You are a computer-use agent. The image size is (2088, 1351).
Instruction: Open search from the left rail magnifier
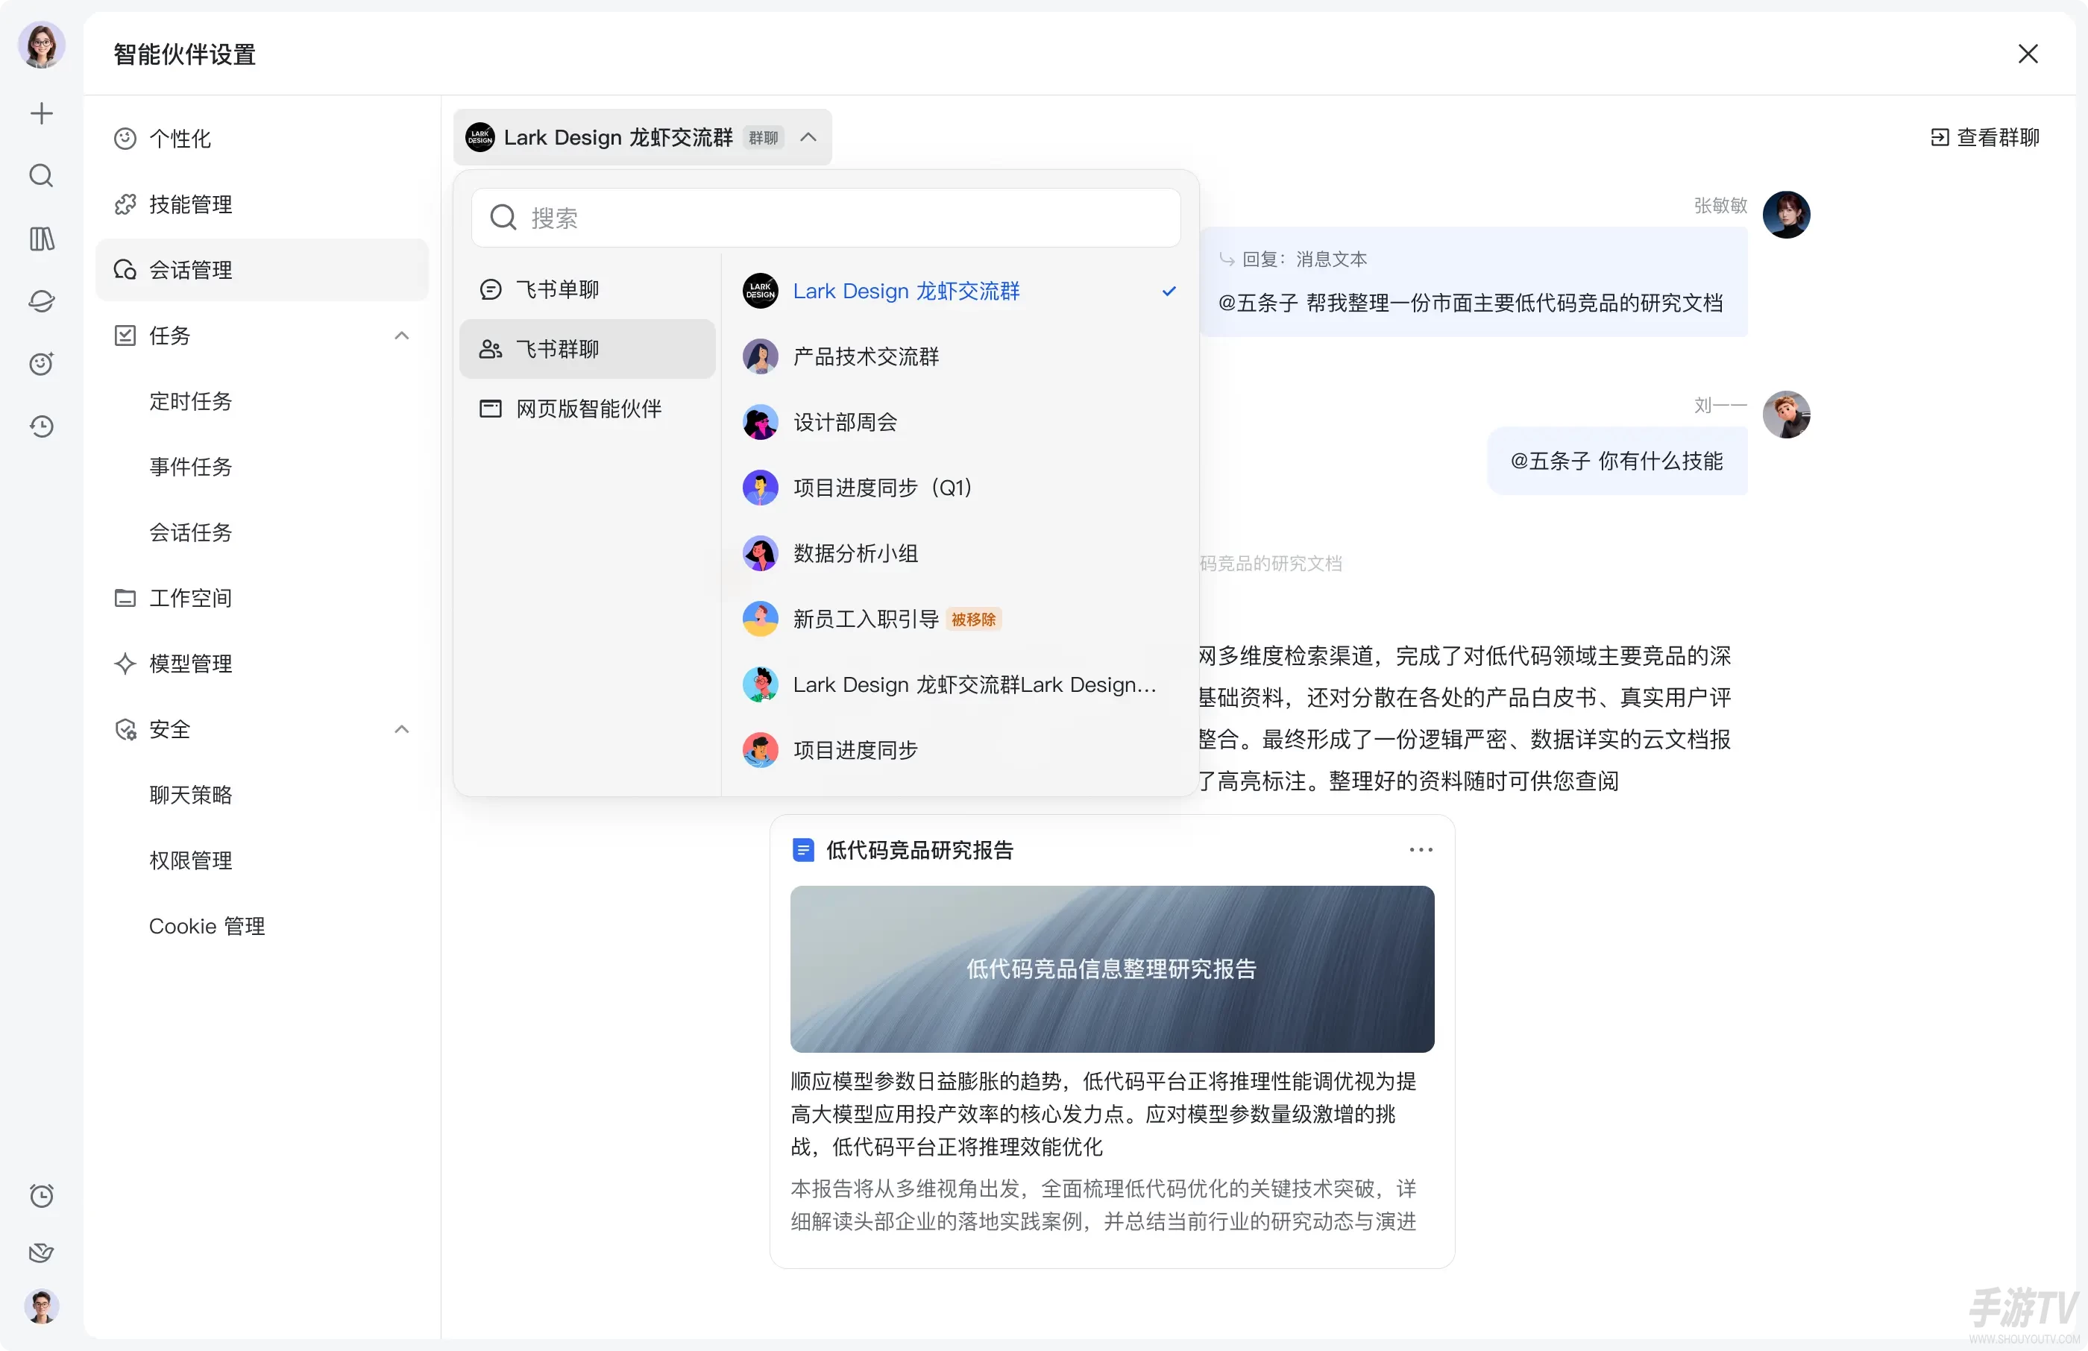point(41,175)
